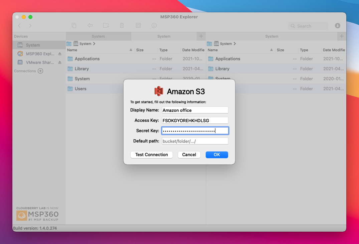Select VMware Shar... in Devices sidebar
This screenshot has width=359, height=244.
tap(39, 62)
